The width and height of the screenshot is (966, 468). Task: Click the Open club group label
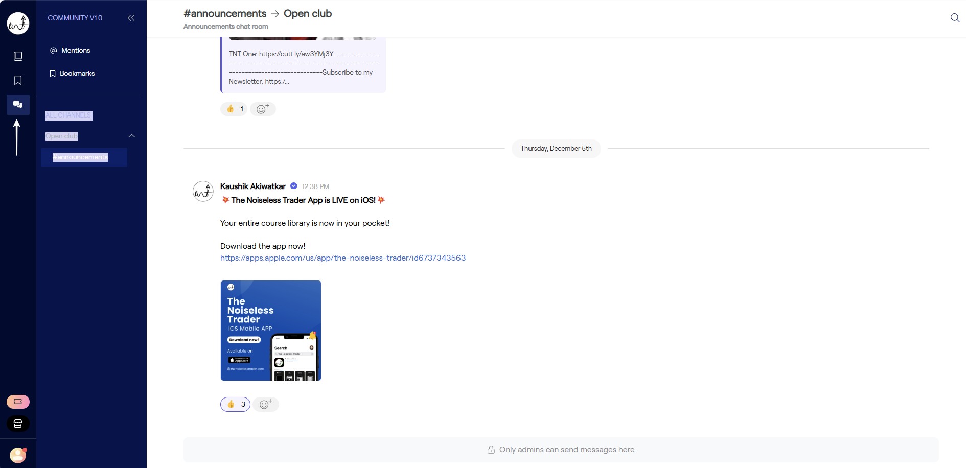point(61,136)
